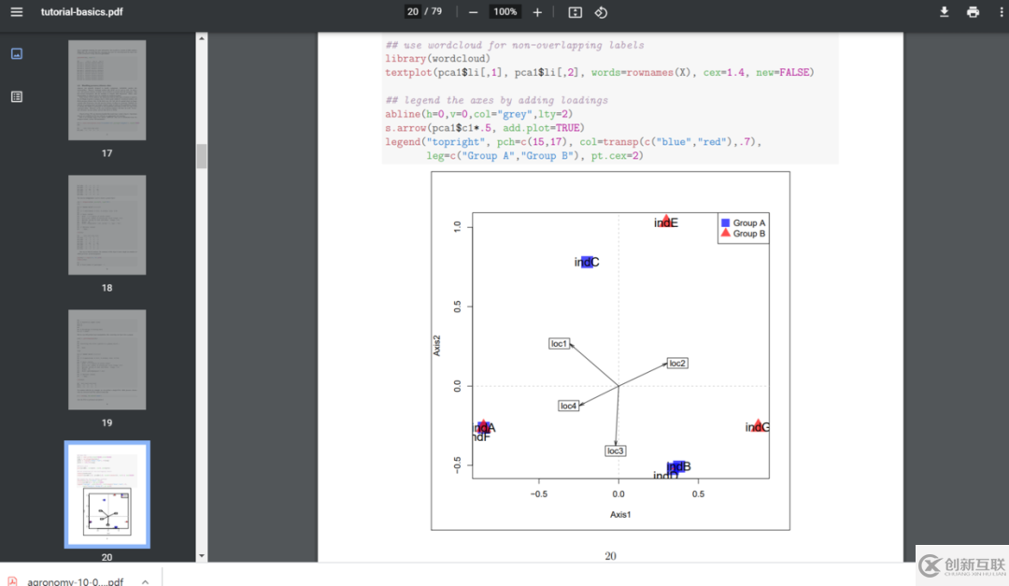
Task: Click the tutorial-basics.pdf title
Action: coord(81,11)
